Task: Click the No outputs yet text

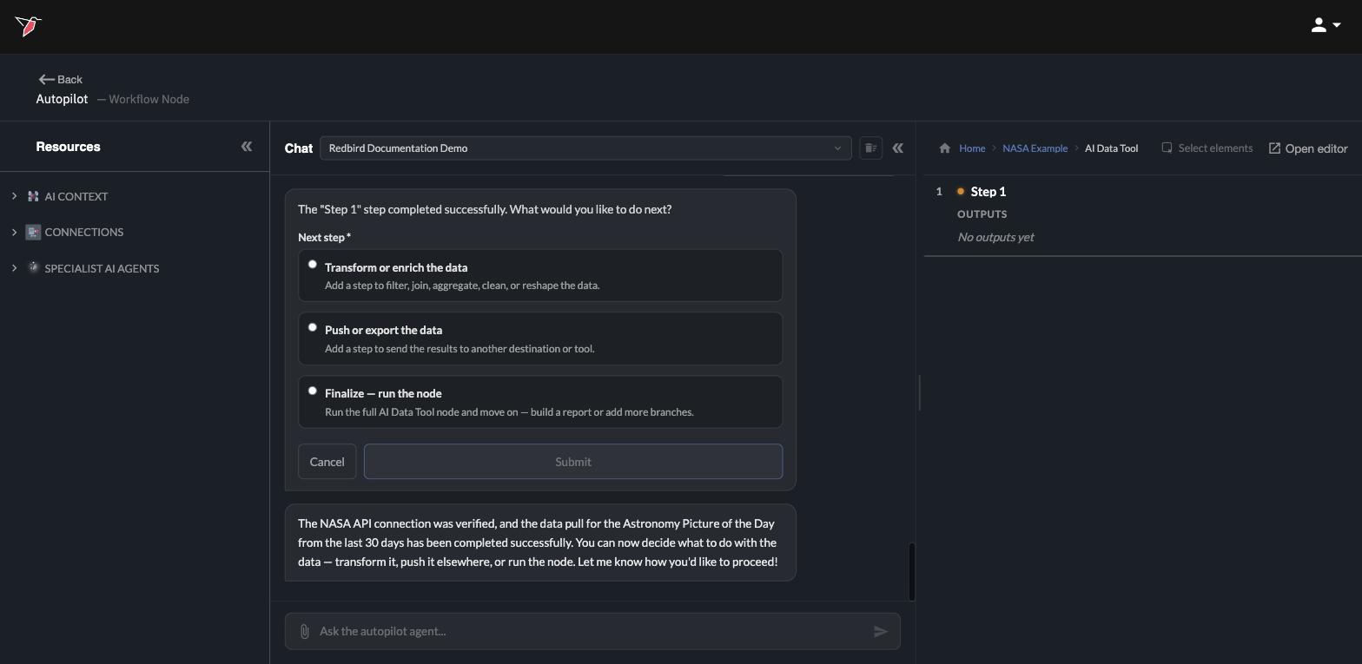Action: tap(995, 236)
